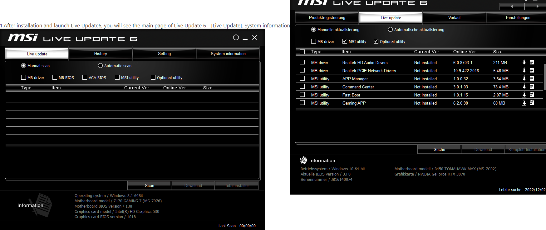Open details icon in Fast Boot row
546x230 pixels.
(x=532, y=95)
